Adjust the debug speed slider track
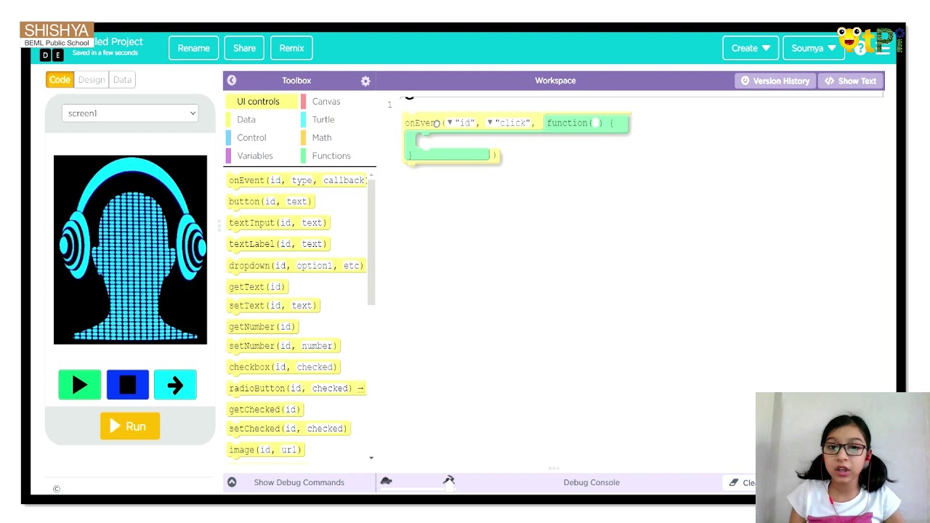This screenshot has height=523, width=930. click(x=417, y=489)
